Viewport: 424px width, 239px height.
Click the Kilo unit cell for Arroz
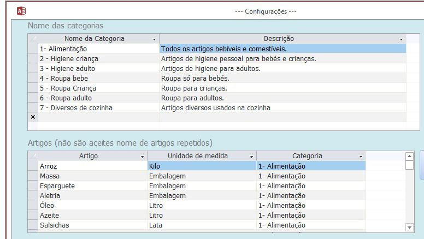(x=202, y=166)
